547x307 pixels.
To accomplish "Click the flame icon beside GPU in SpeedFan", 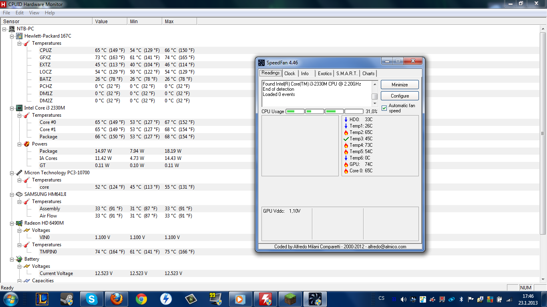I will point(346,164).
